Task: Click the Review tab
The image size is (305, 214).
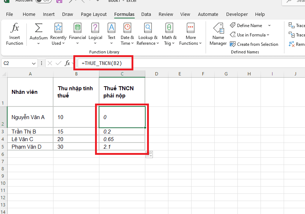Action: (x=166, y=14)
